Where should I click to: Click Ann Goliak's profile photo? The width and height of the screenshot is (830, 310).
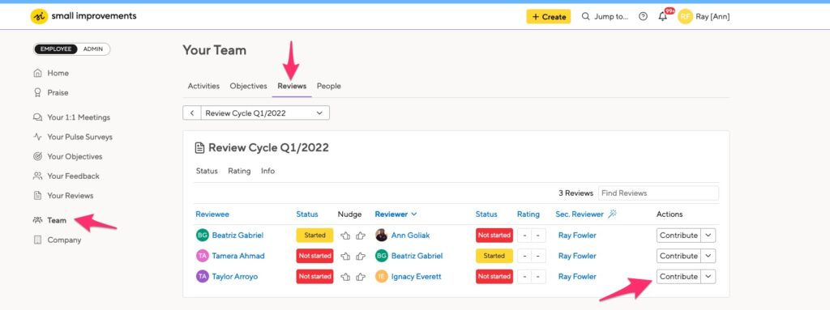pos(381,236)
